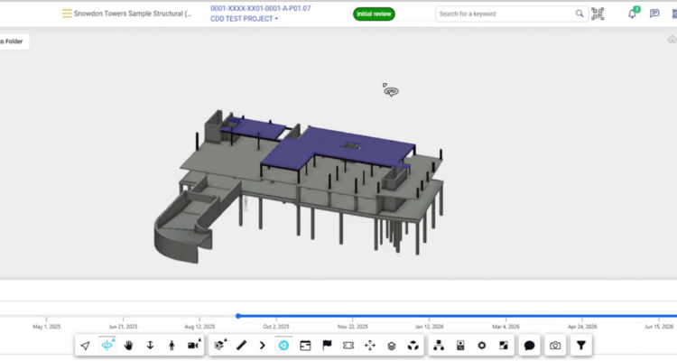Click the Initial review status button
The image size is (677, 361).
coord(374,14)
